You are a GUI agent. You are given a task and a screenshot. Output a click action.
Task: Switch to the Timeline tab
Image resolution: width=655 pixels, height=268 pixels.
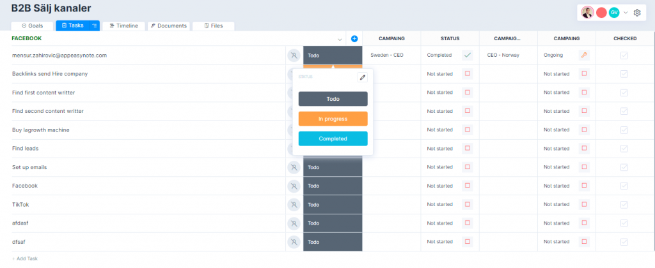123,26
